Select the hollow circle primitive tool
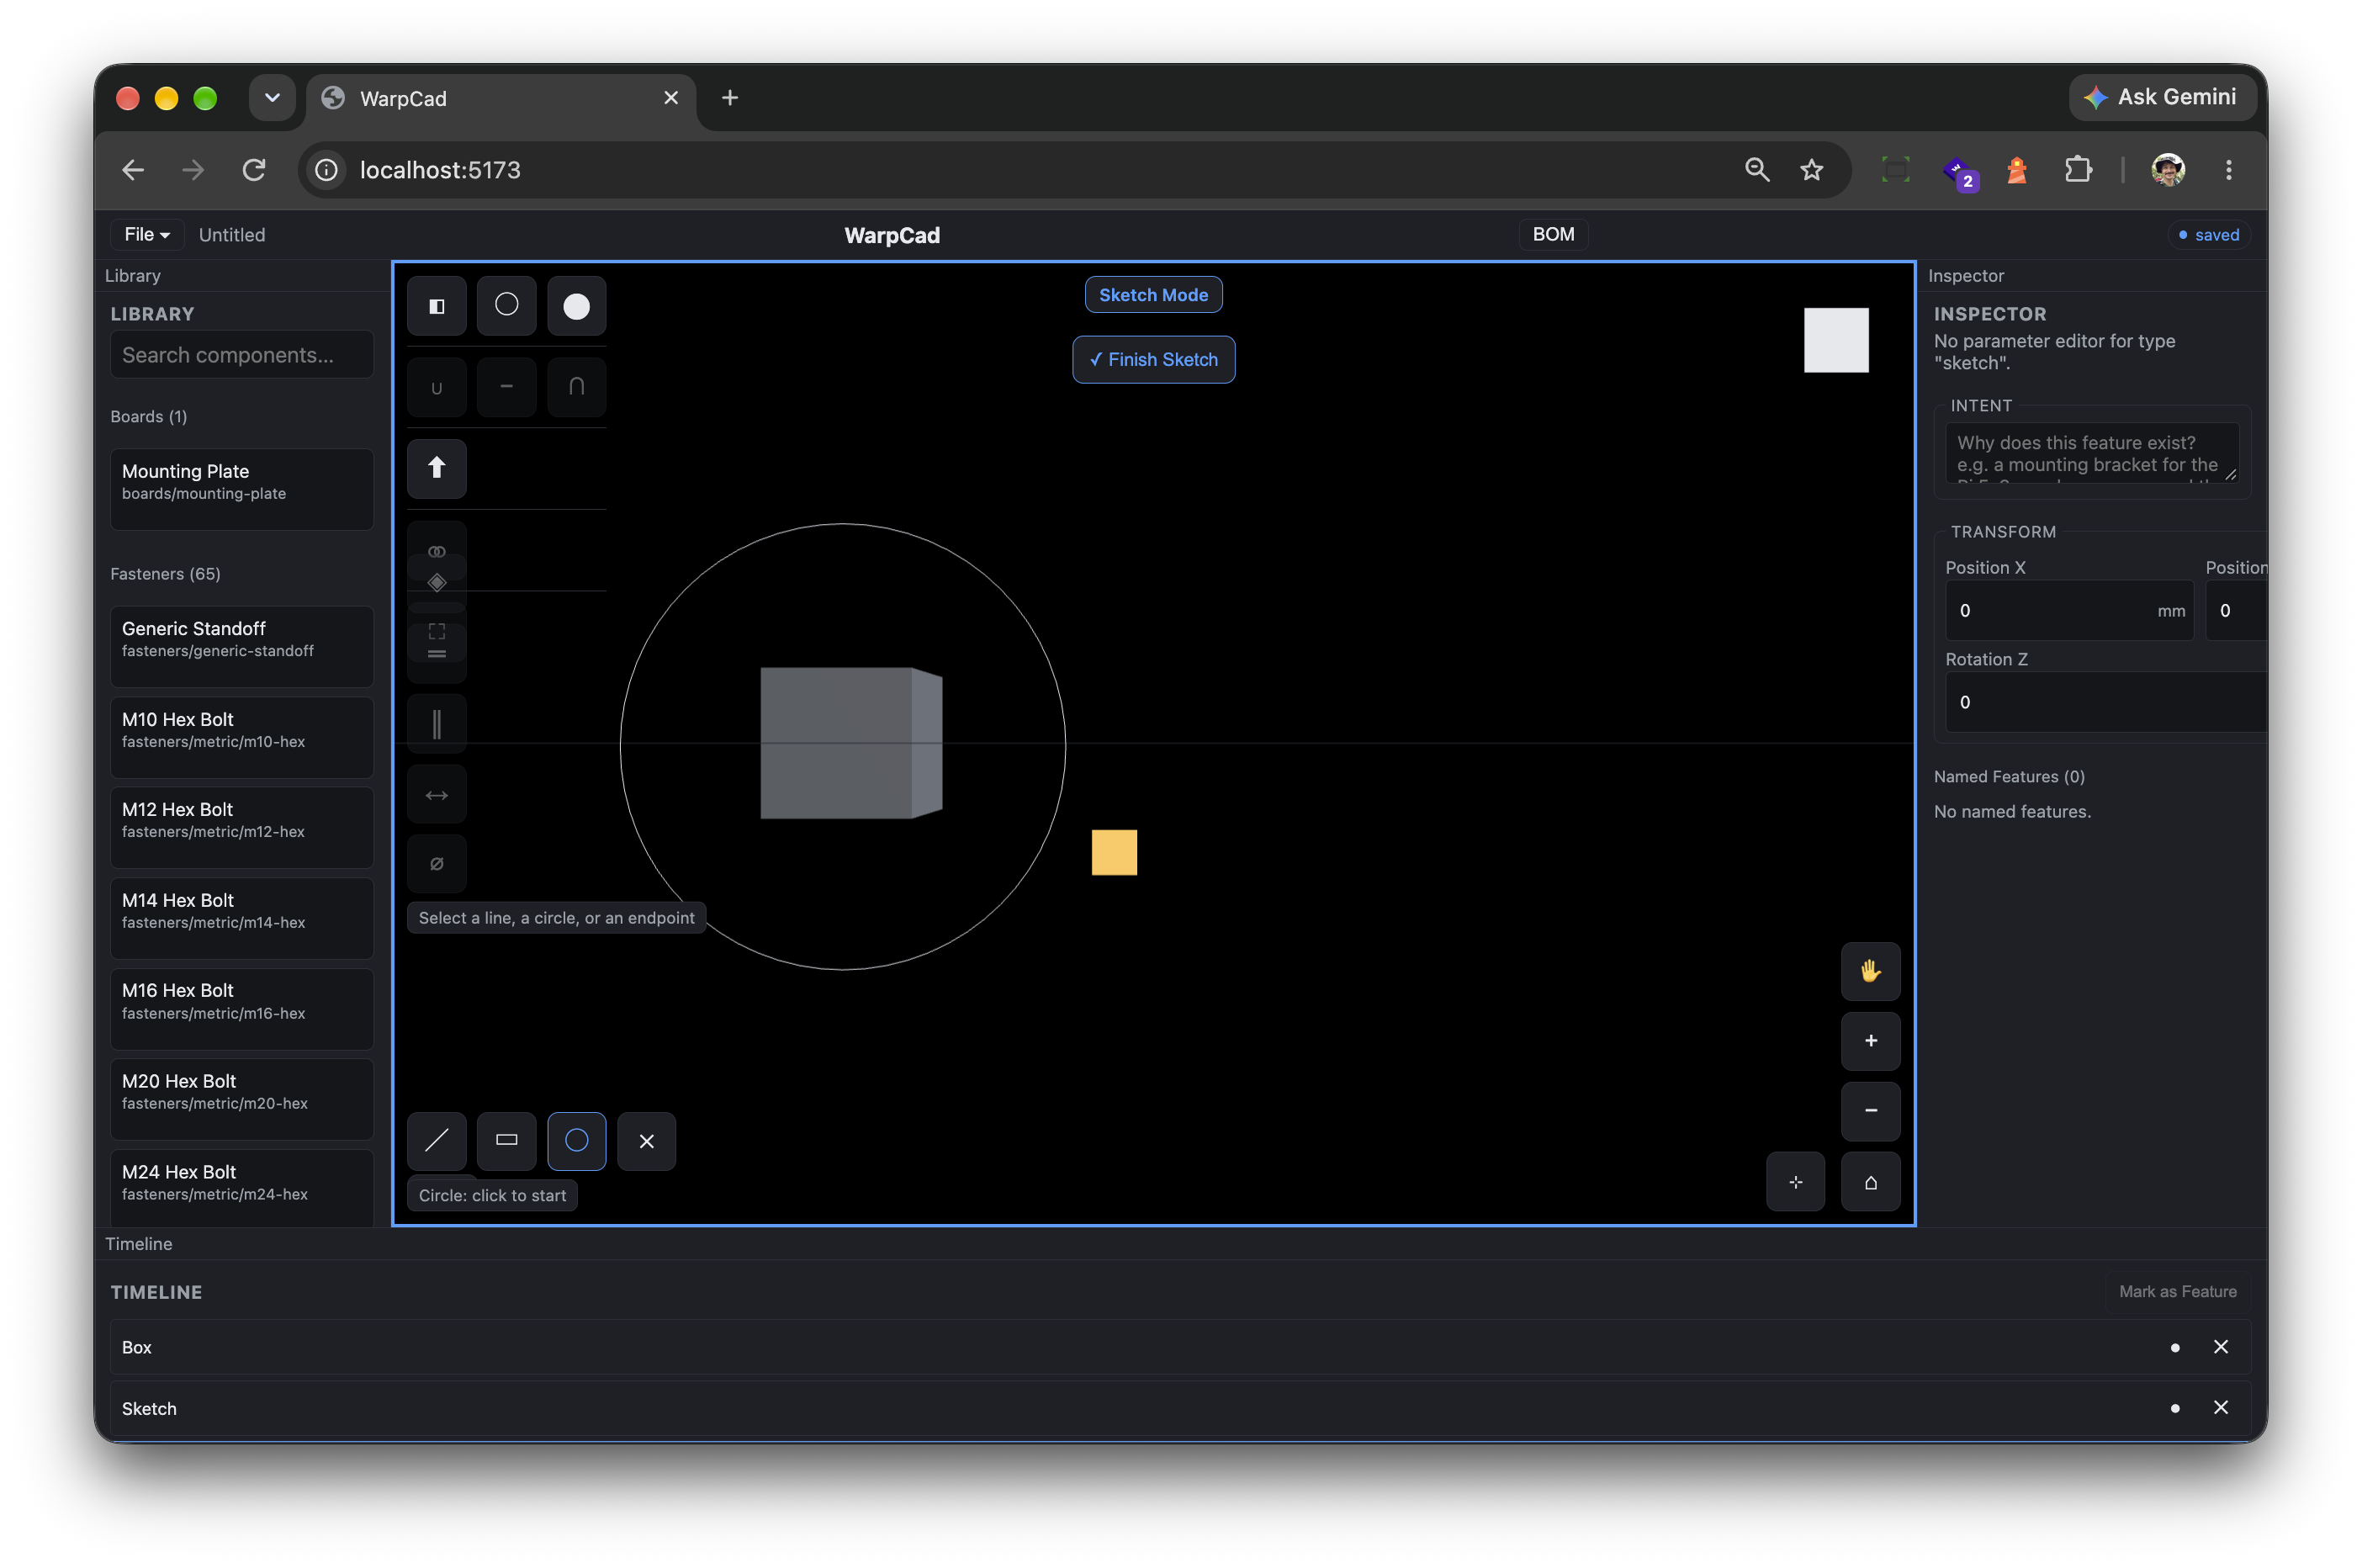This screenshot has height=1568, width=2362. [x=506, y=306]
